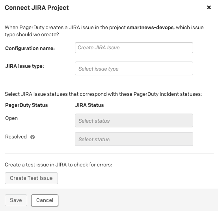Click the Create a test issue instruction text
This screenshot has width=218, height=211.
58,165
